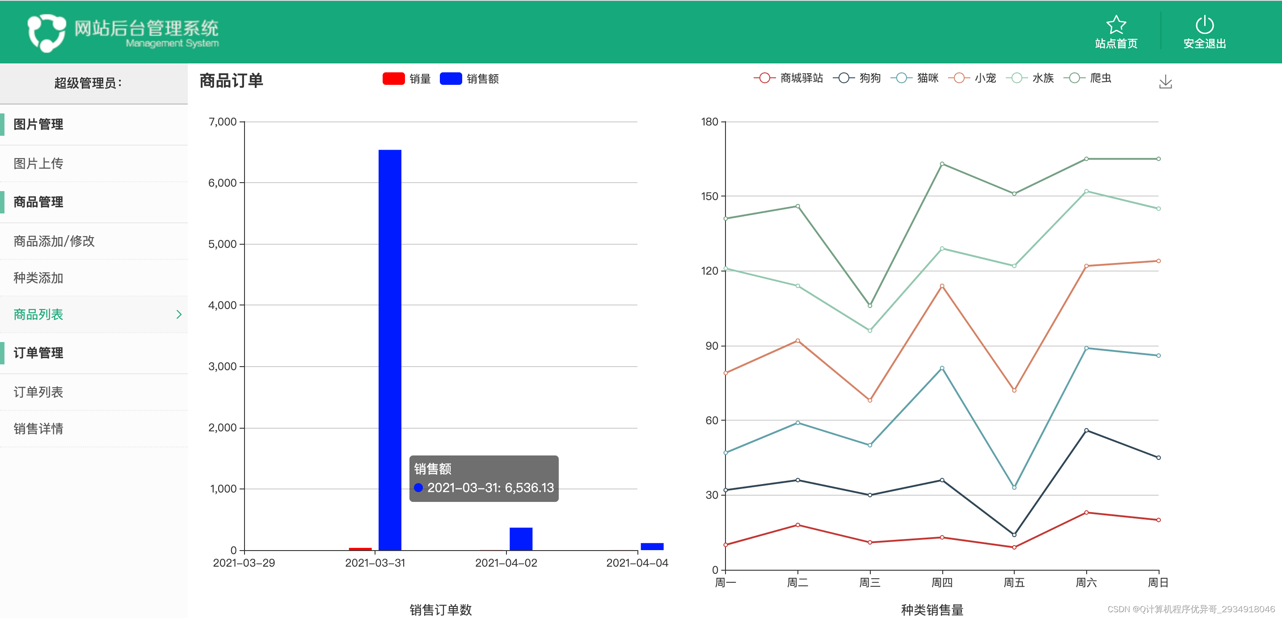Open 图片管理 menu section
Viewport: 1282px width, 618px height.
click(93, 124)
